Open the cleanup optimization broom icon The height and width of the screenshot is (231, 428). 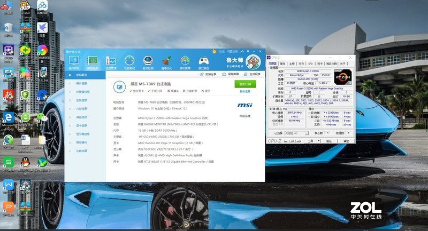pos(166,62)
